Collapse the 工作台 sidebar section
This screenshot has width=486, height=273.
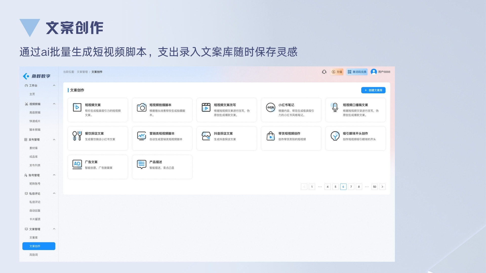(x=54, y=85)
